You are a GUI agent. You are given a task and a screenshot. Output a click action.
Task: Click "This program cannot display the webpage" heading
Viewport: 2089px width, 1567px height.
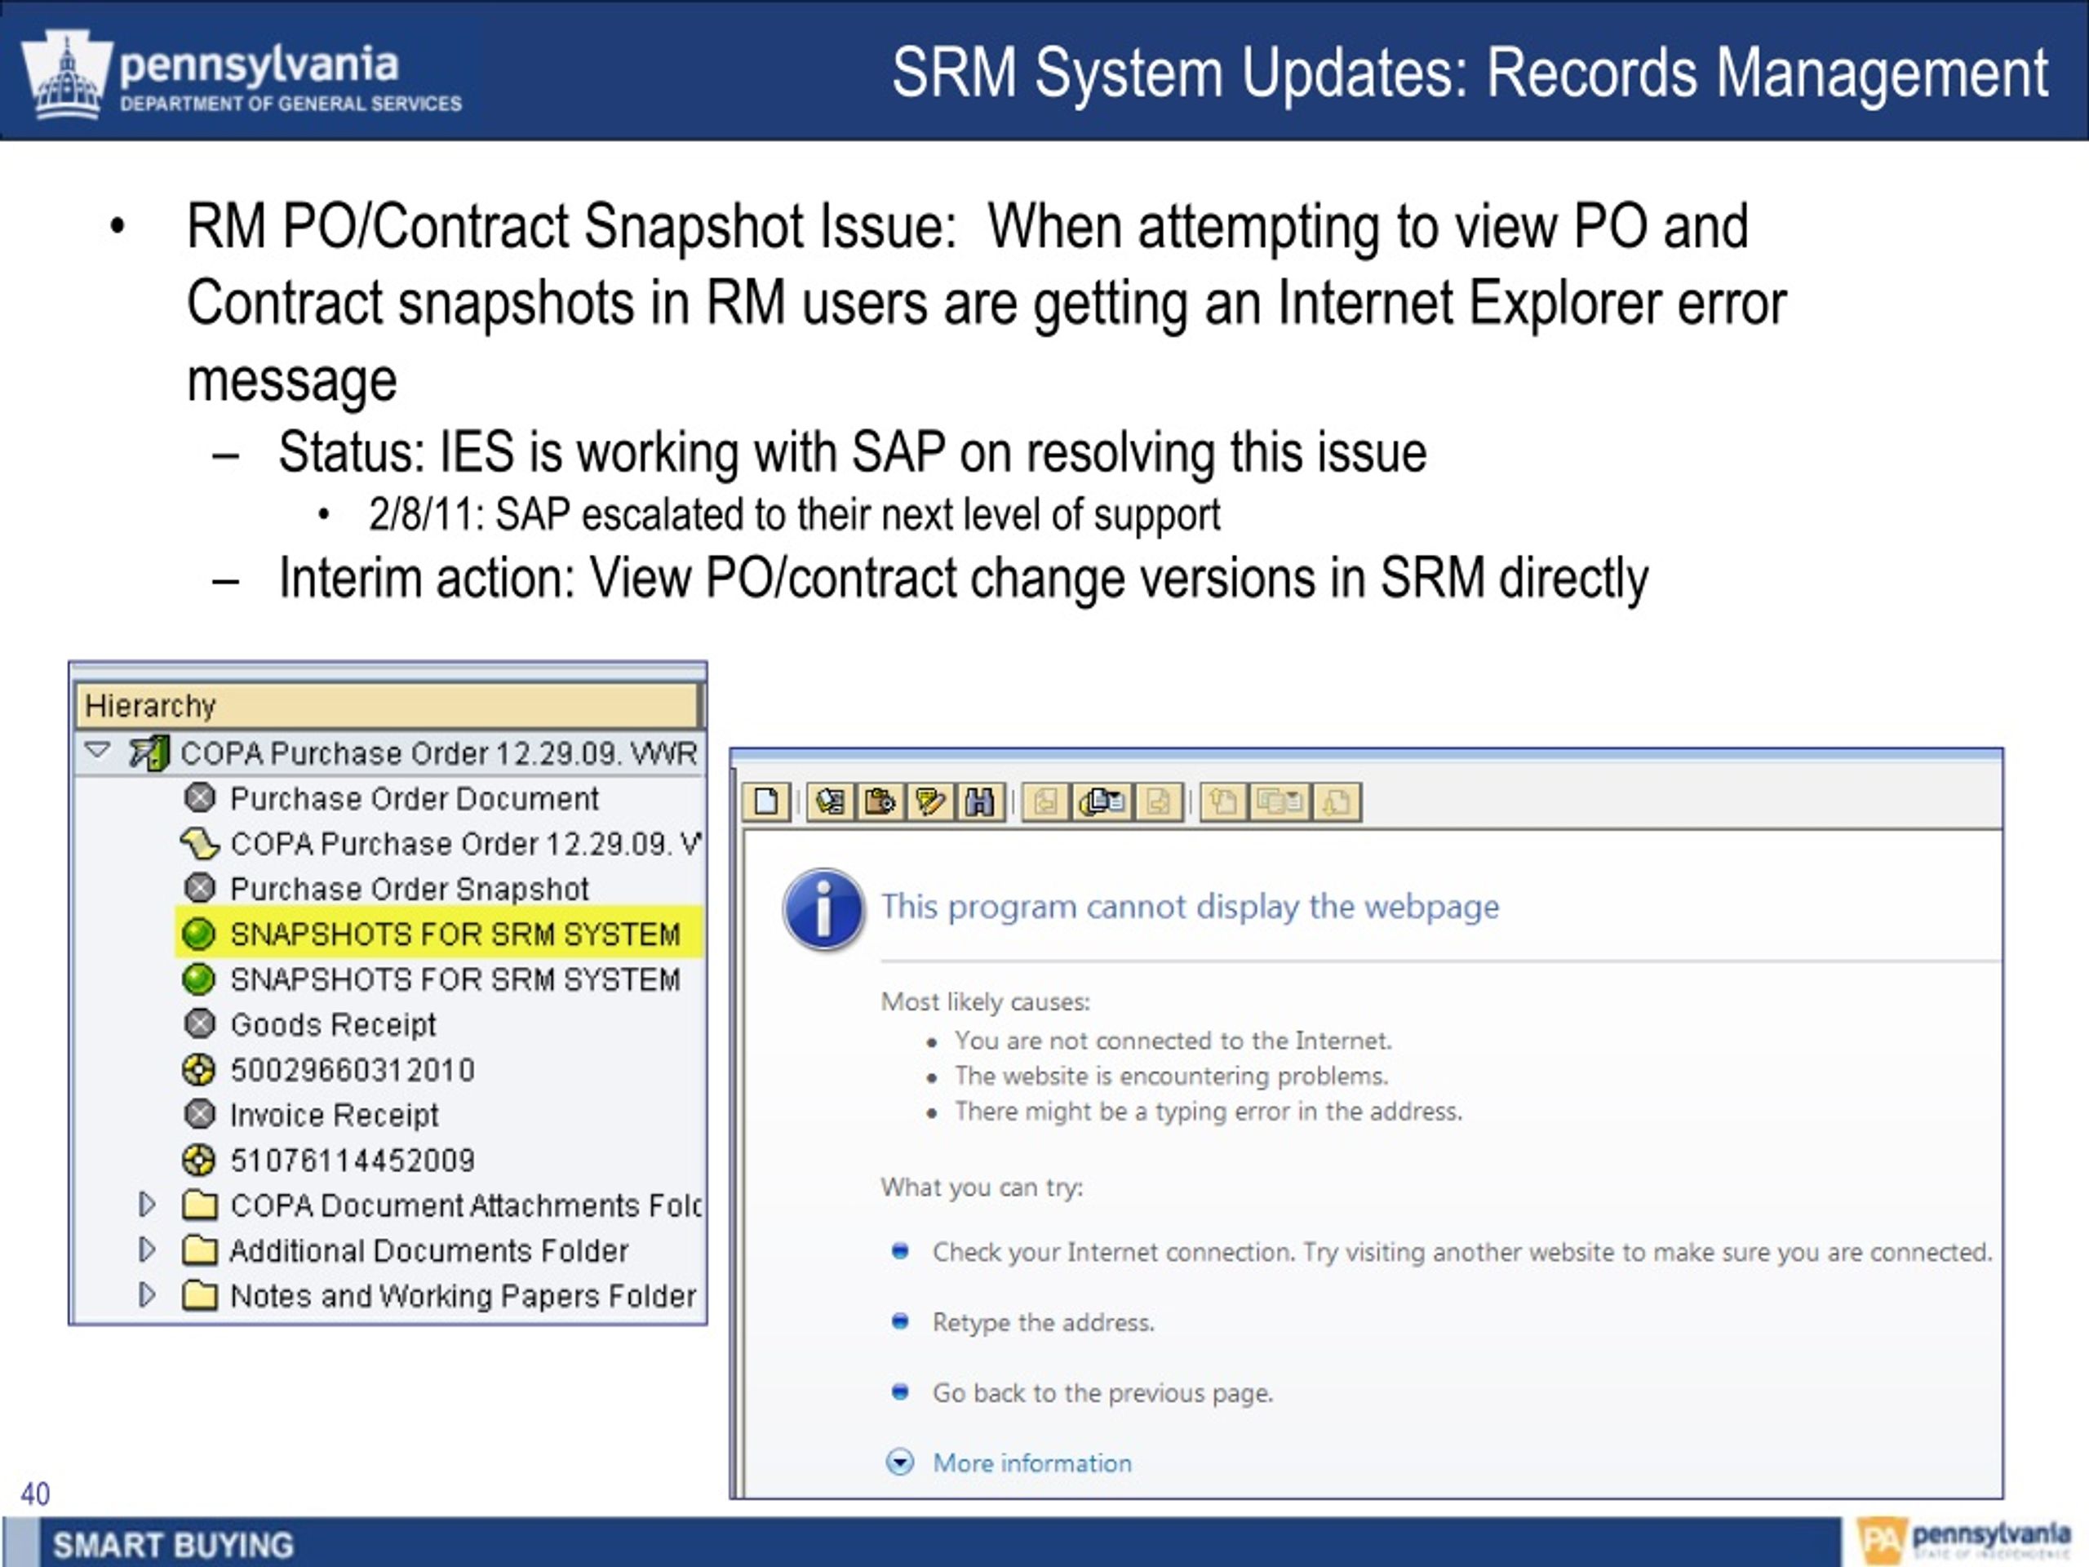[x=1189, y=907]
